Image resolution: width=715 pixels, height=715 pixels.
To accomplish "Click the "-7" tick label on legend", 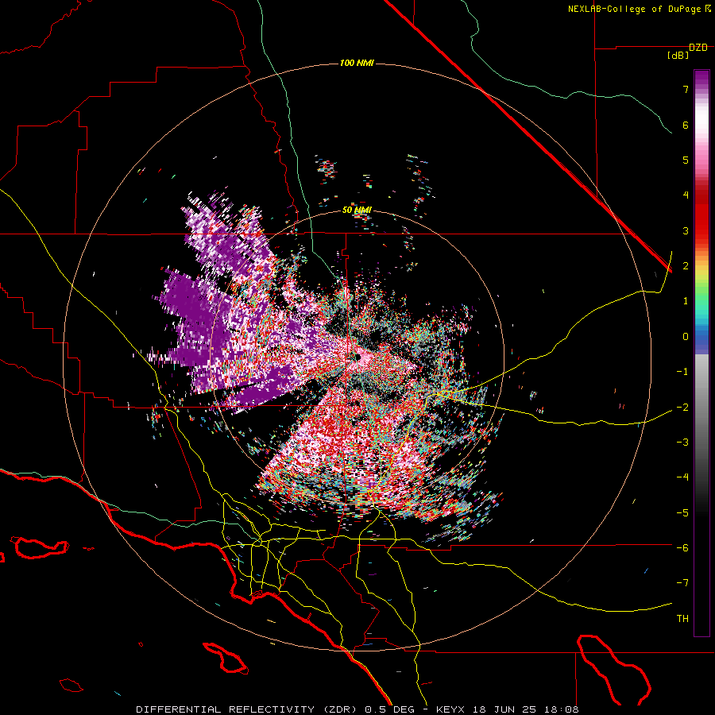I will tap(682, 583).
